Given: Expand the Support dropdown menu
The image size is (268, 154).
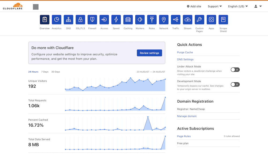Looking at the screenshot, I should (215, 6).
